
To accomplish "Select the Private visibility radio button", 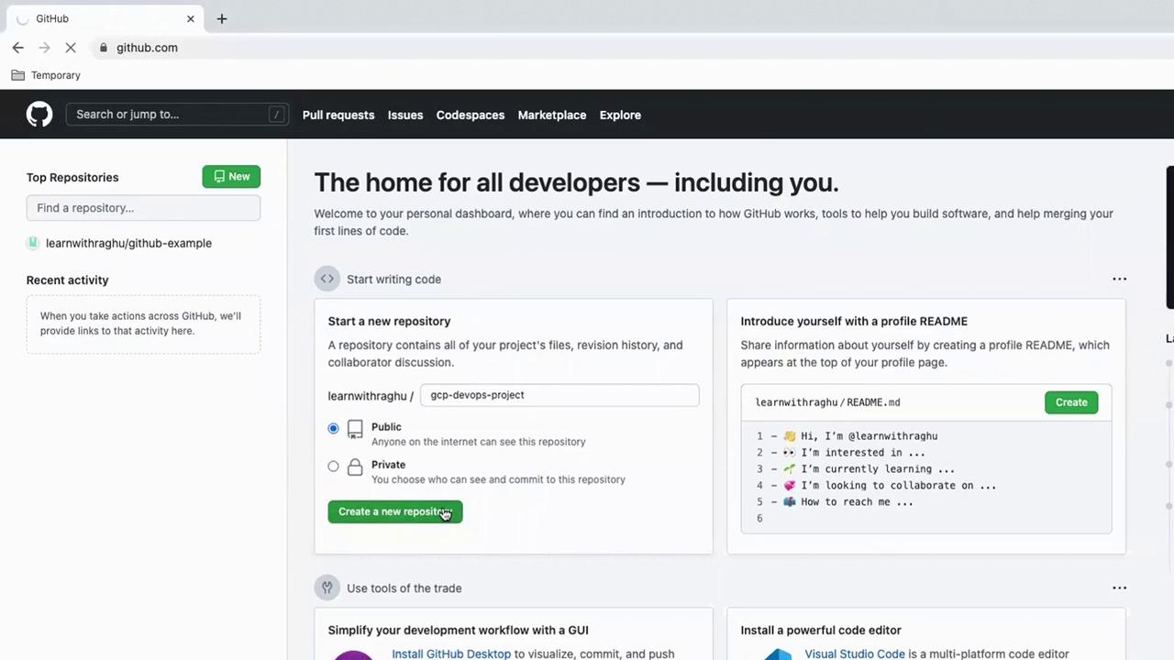I will pos(333,466).
